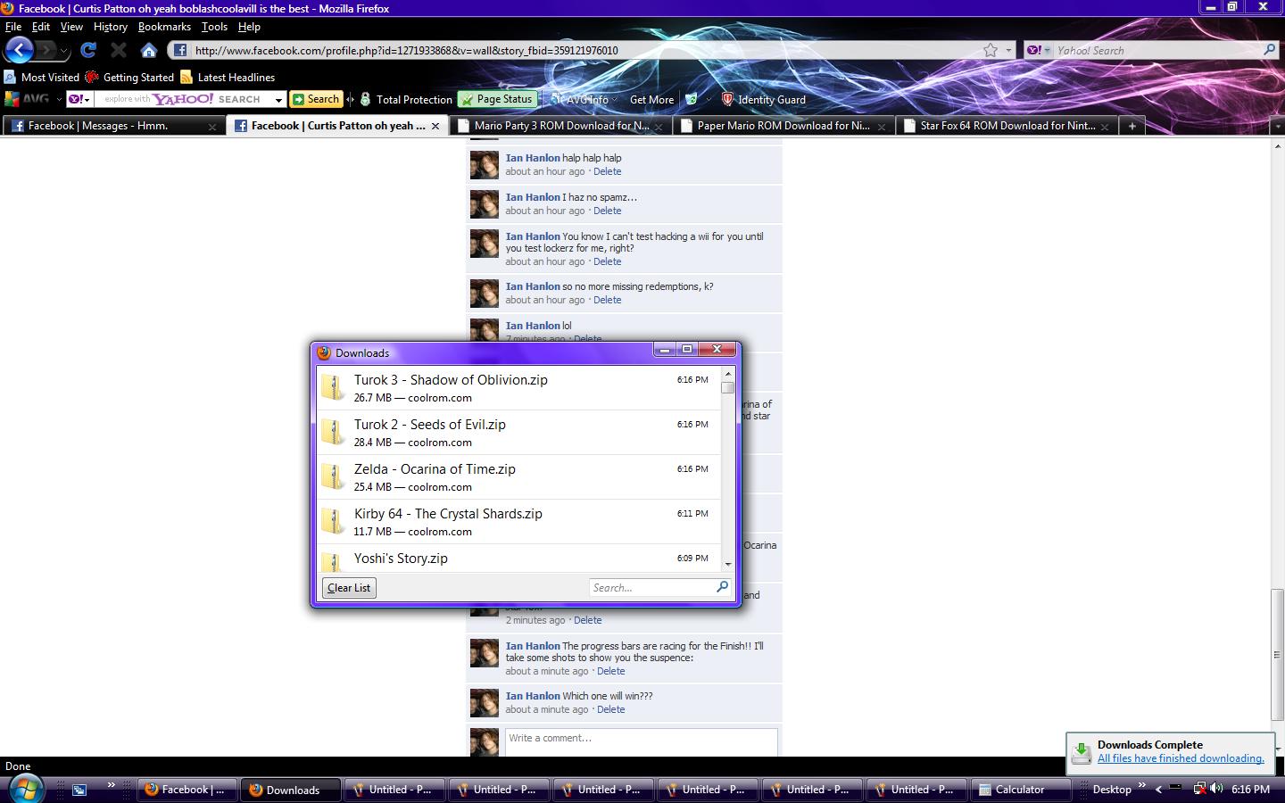Open the 'All files have finished downloading' link
The image size is (1285, 803).
tap(1180, 758)
